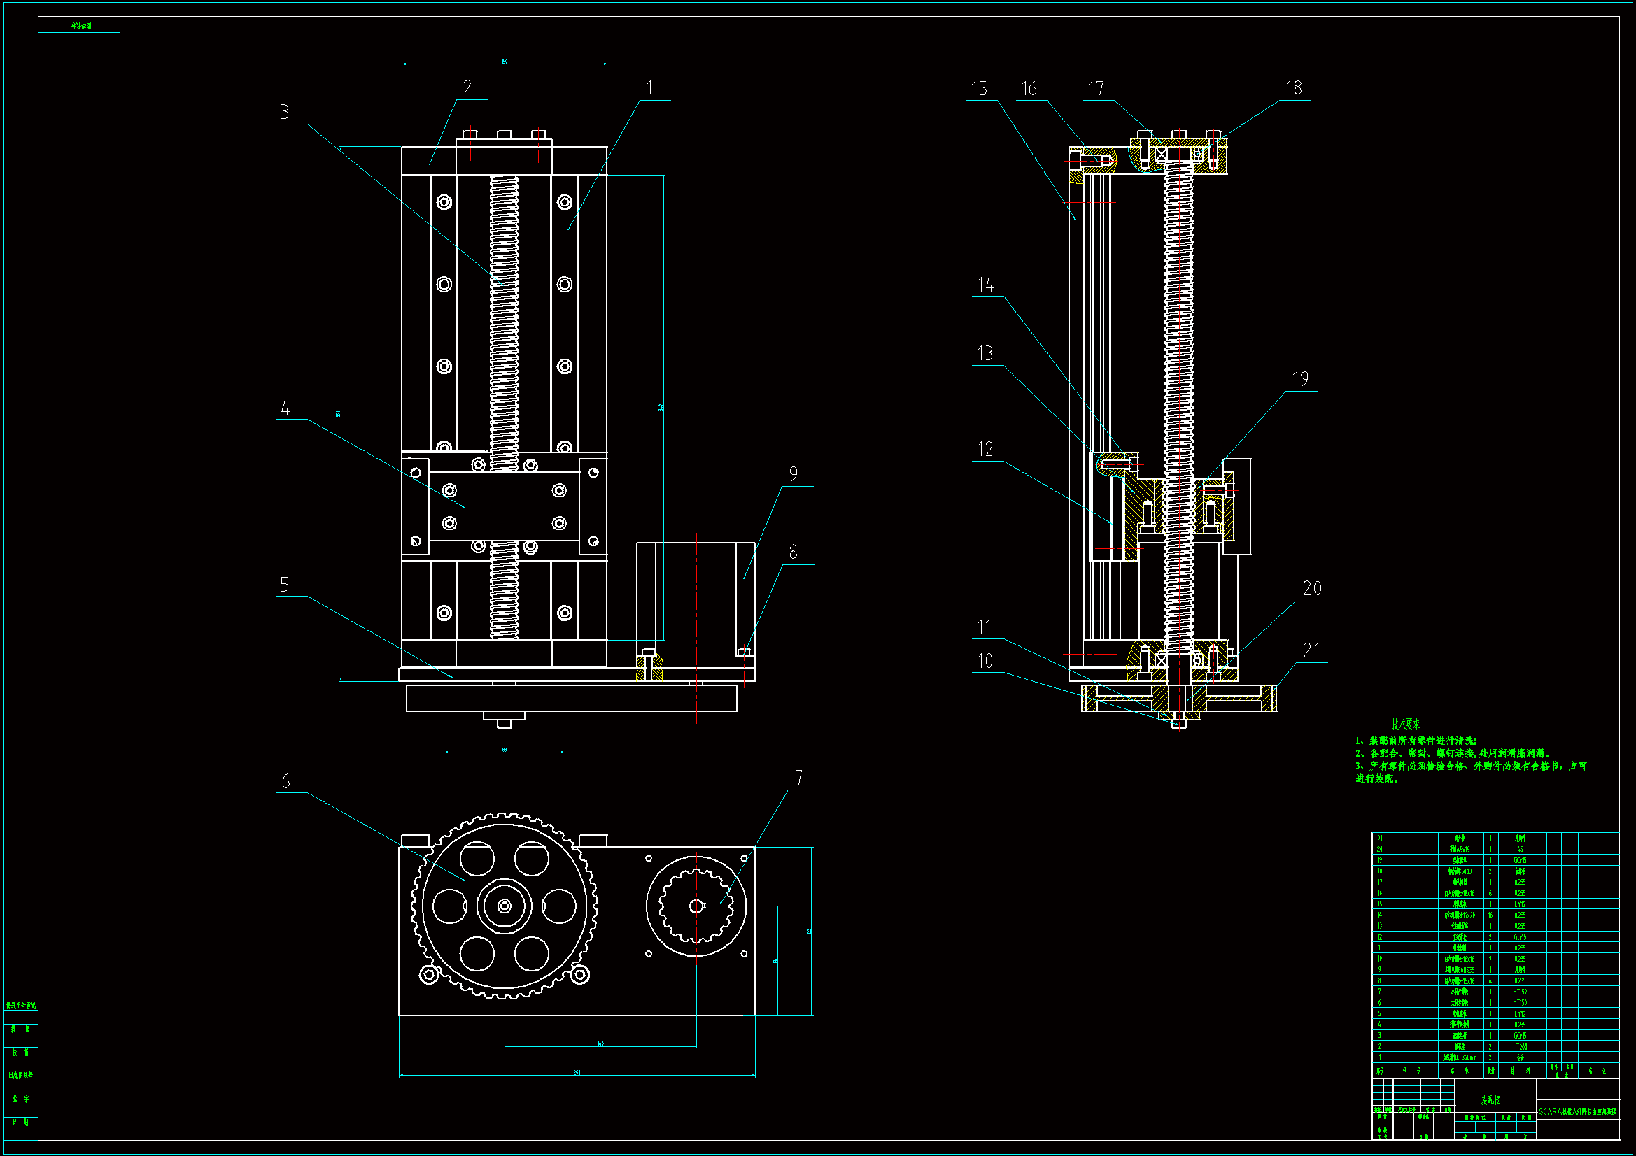Click part callout number 18

tap(1294, 87)
